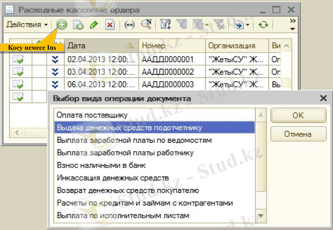
Task: Click the green Refresh list icon
Action: [263, 25]
